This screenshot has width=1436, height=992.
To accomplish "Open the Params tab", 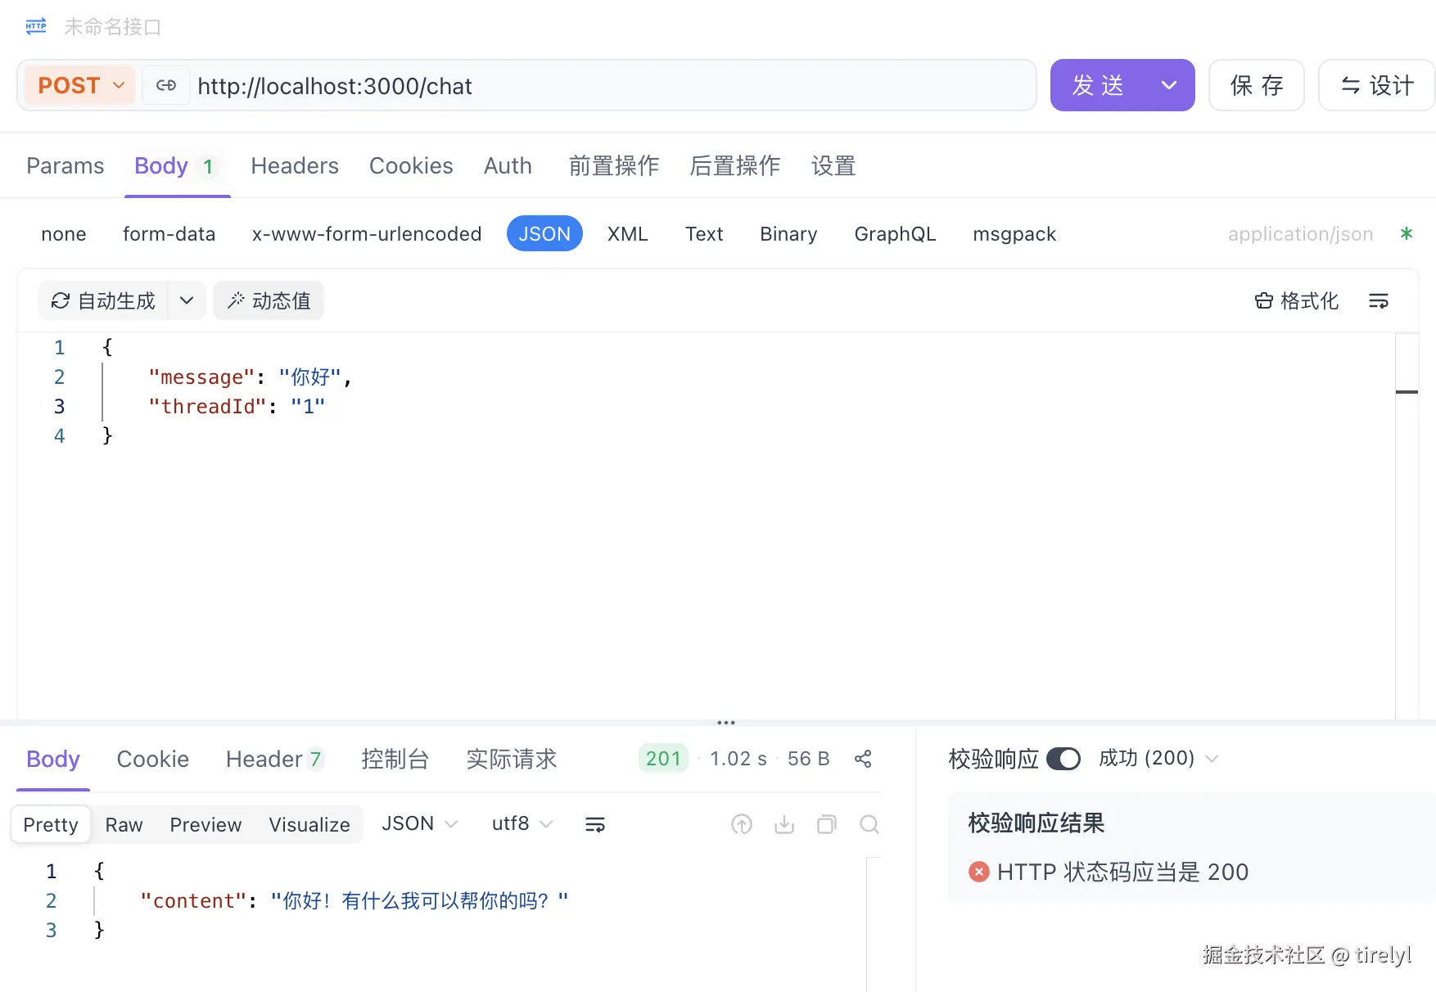I will pos(65,166).
